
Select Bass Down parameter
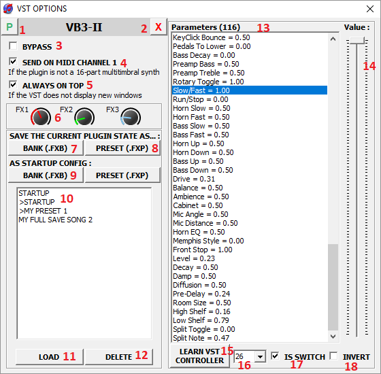[250, 170]
